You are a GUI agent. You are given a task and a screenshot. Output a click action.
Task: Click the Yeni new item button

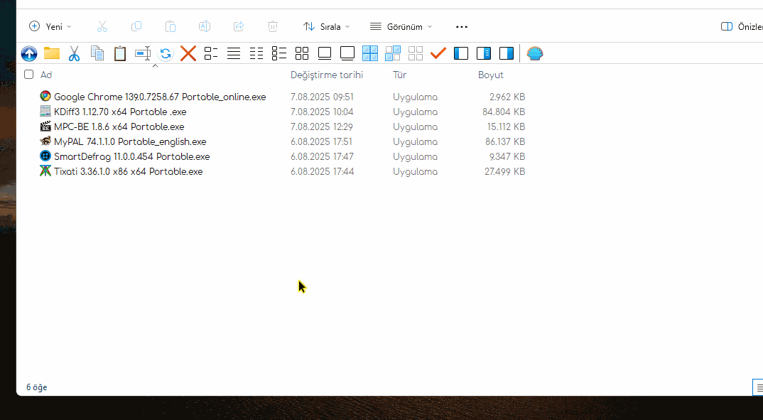[50, 26]
